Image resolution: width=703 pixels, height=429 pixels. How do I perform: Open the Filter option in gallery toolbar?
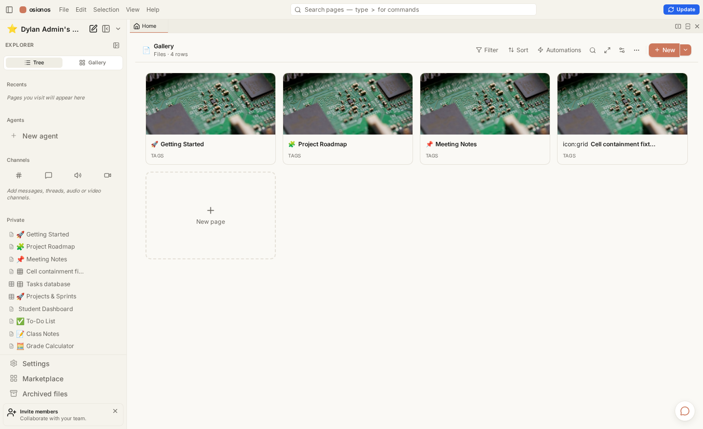[487, 50]
